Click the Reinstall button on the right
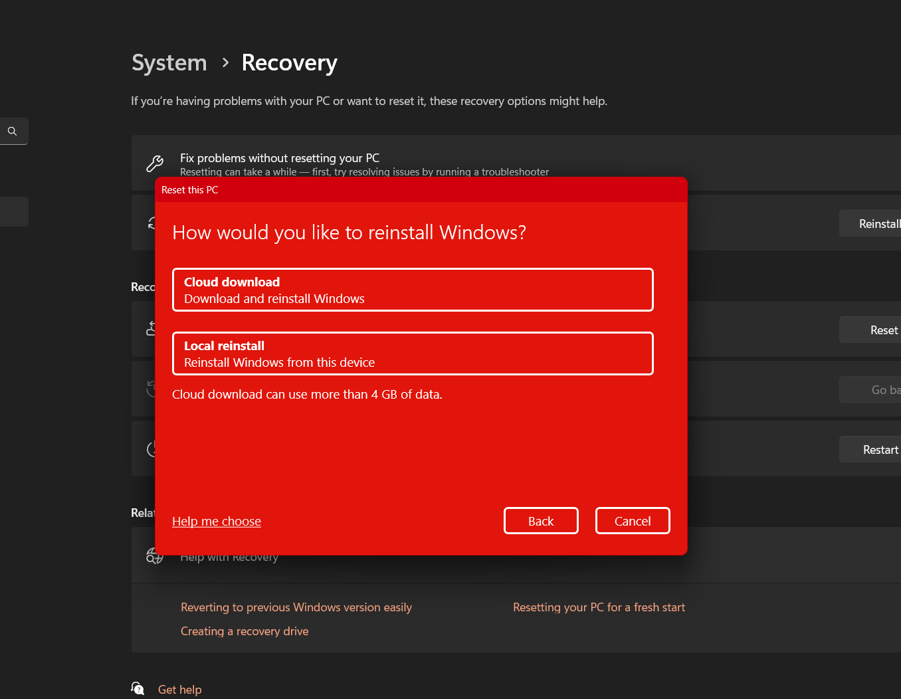The image size is (901, 699). [877, 223]
